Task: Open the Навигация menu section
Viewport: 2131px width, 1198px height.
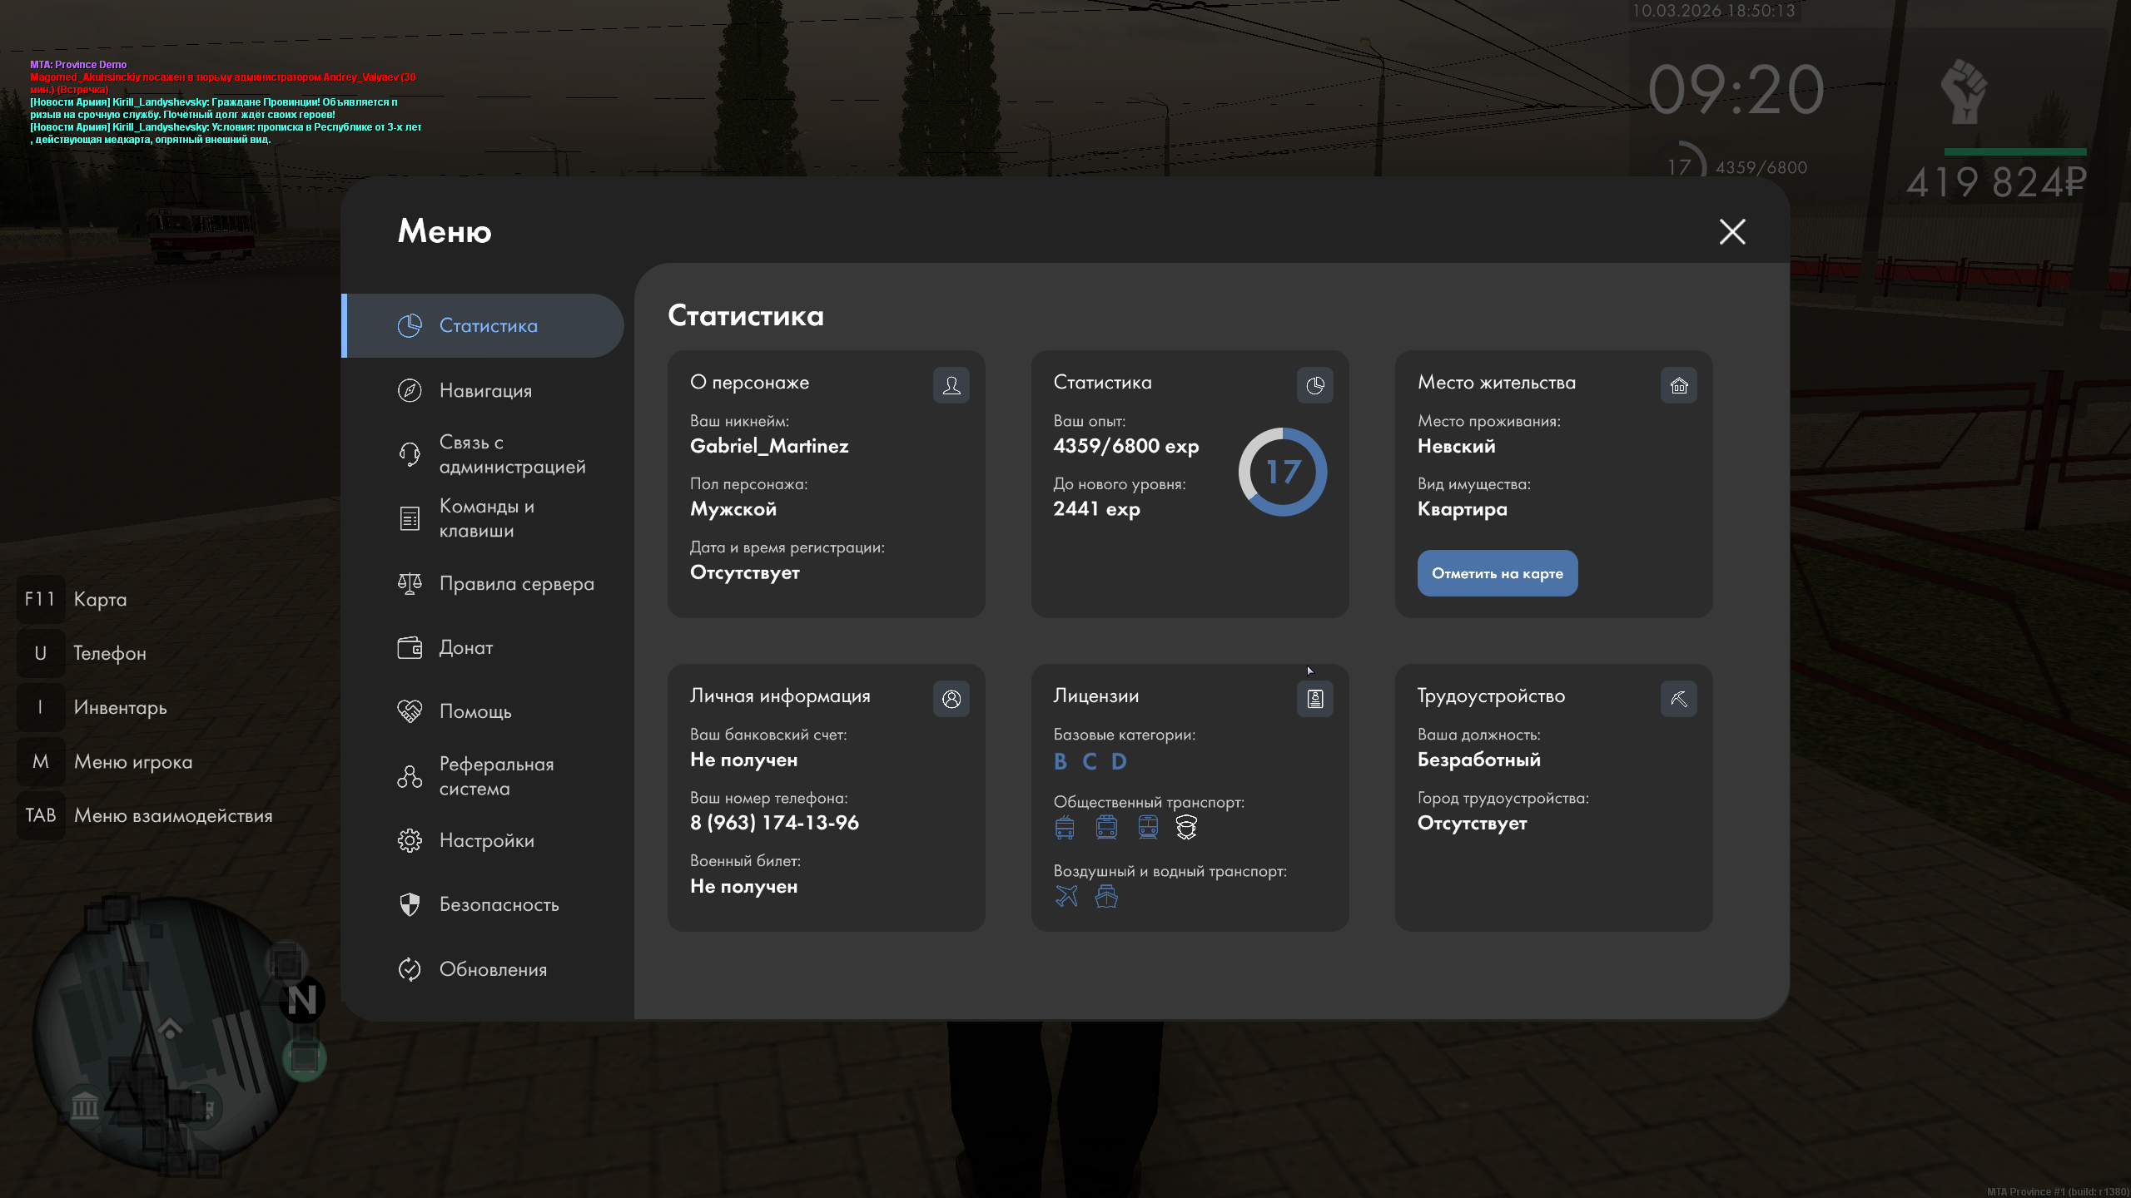Action: pos(484,390)
